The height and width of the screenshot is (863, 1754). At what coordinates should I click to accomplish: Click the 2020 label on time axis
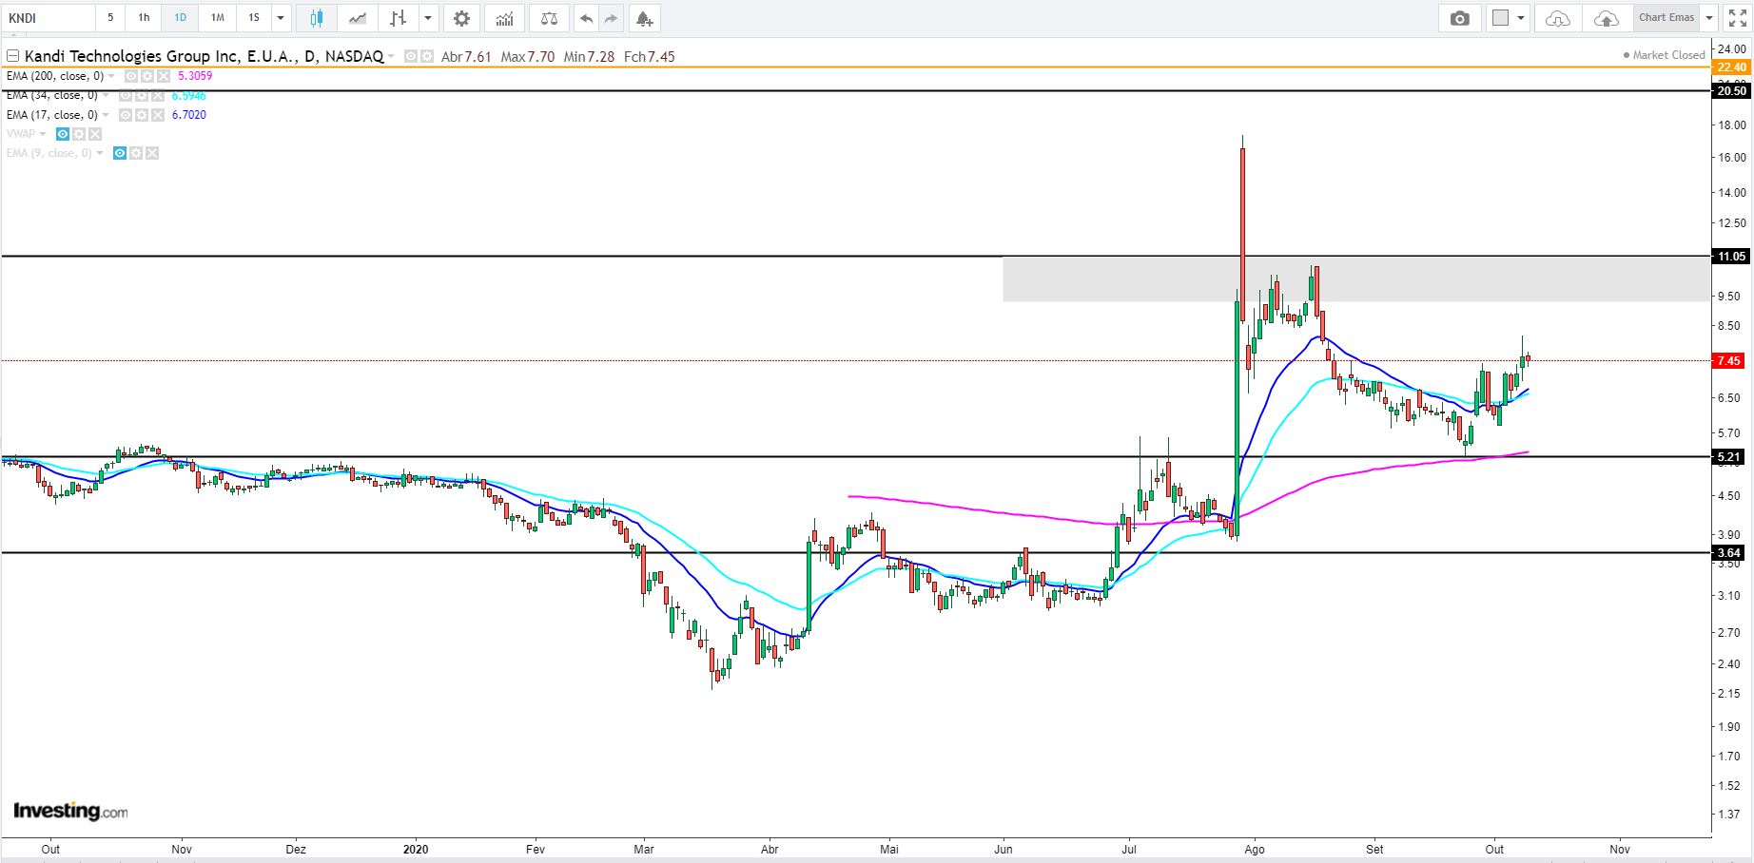point(416,849)
